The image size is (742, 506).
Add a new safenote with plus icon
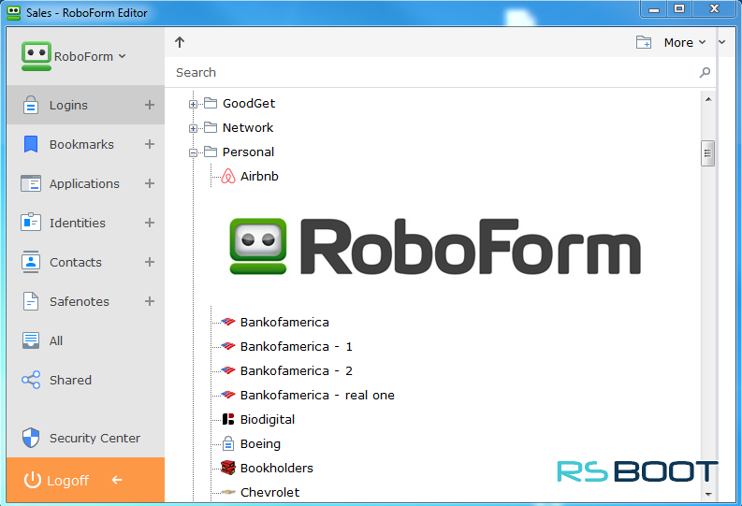[150, 301]
